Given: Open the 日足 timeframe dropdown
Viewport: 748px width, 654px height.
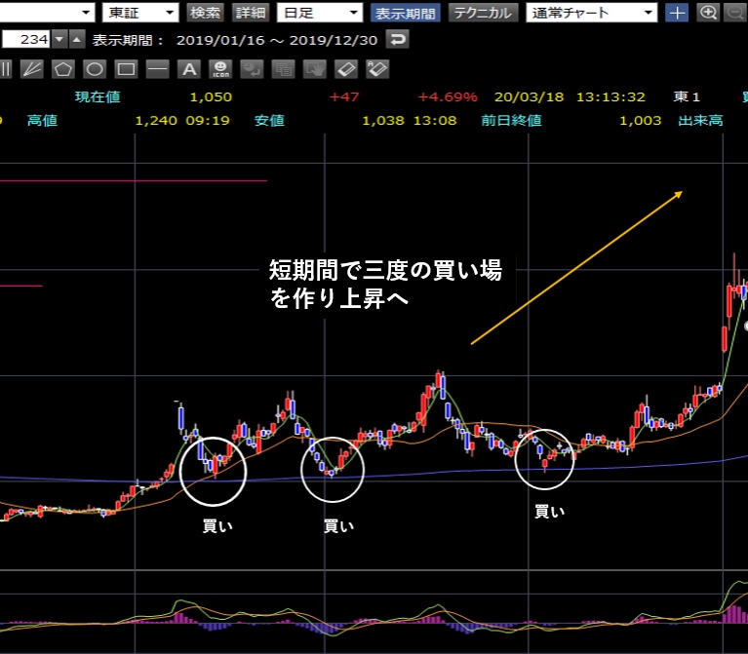Looking at the screenshot, I should pos(320,13).
